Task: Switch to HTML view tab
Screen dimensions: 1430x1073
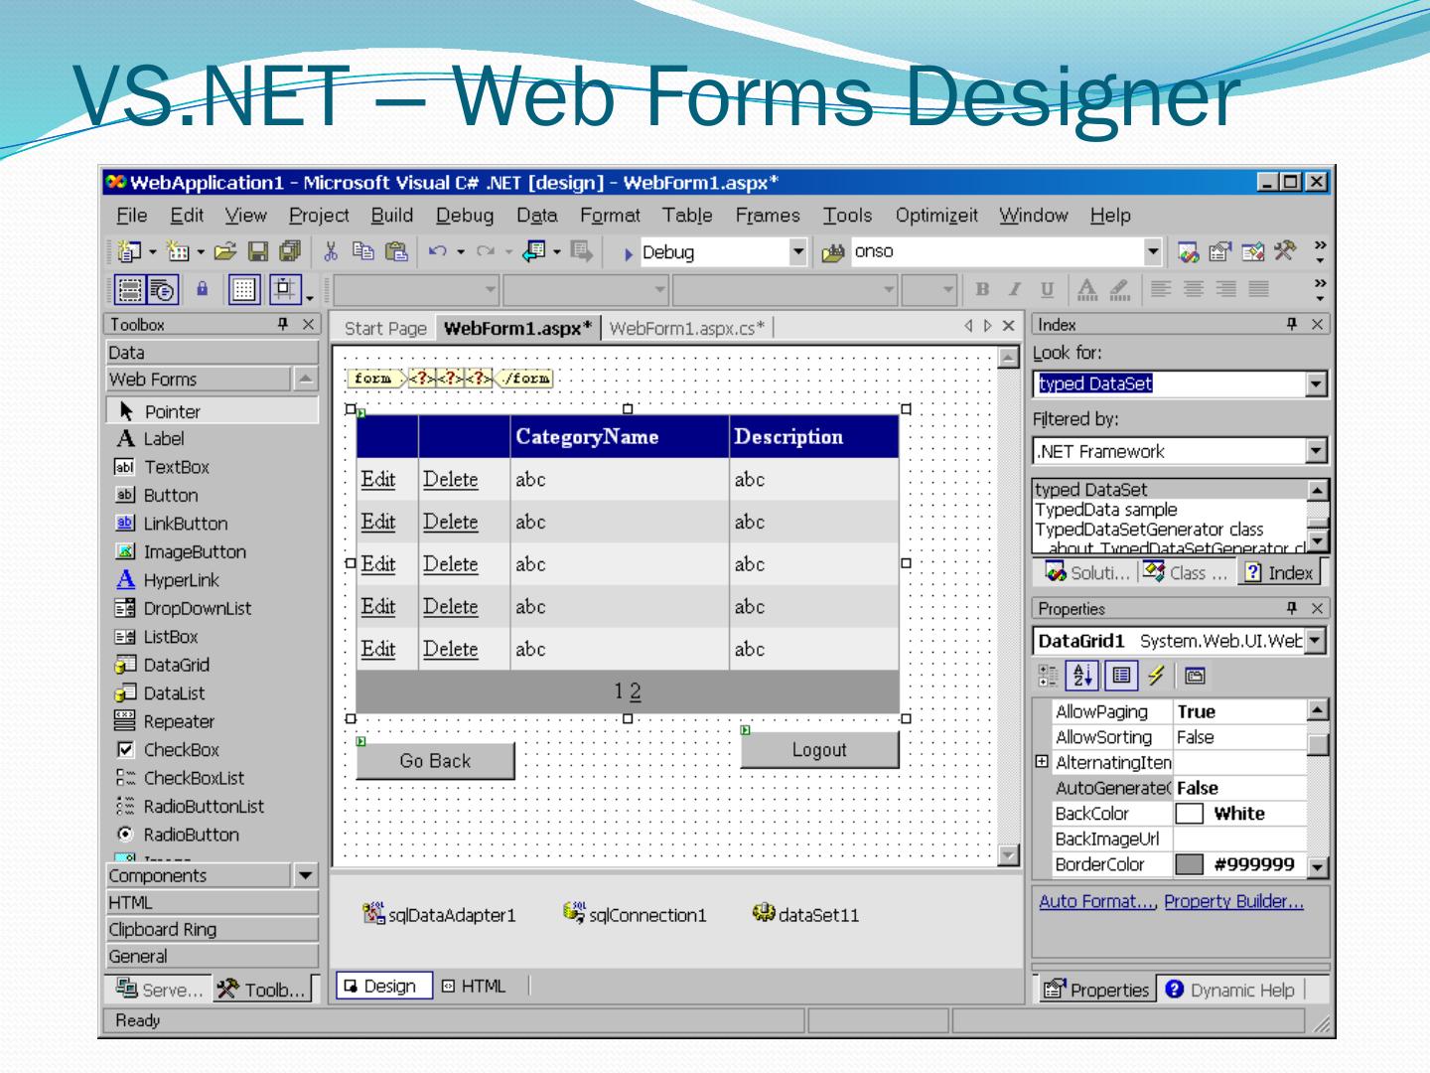Action: pos(475,987)
